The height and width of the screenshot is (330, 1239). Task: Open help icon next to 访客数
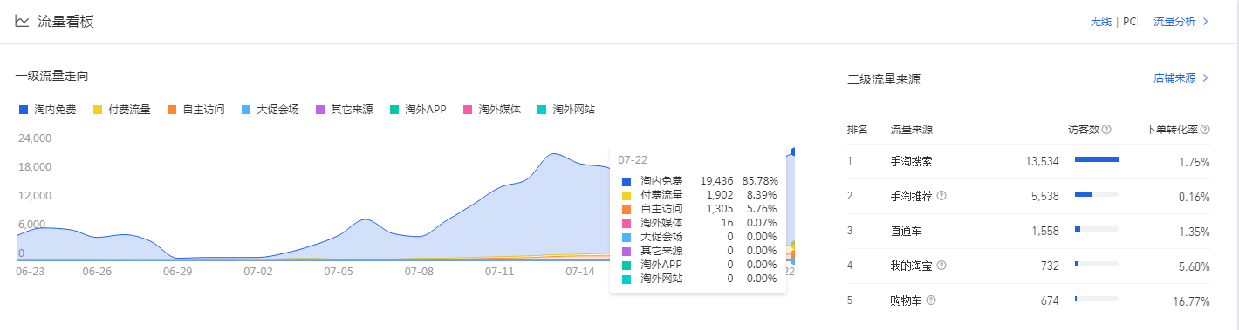click(1106, 130)
